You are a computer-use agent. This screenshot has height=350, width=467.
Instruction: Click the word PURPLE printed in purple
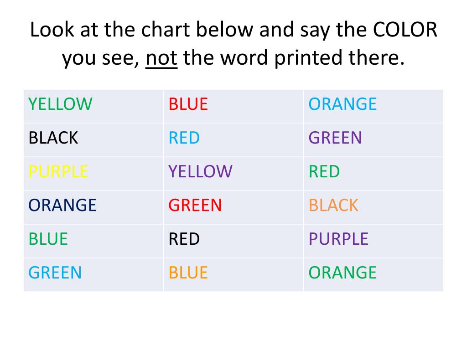click(339, 239)
